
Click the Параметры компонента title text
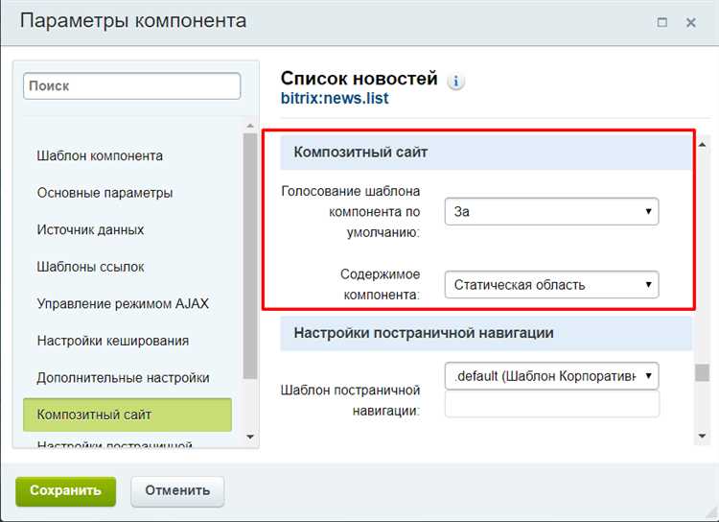click(133, 21)
